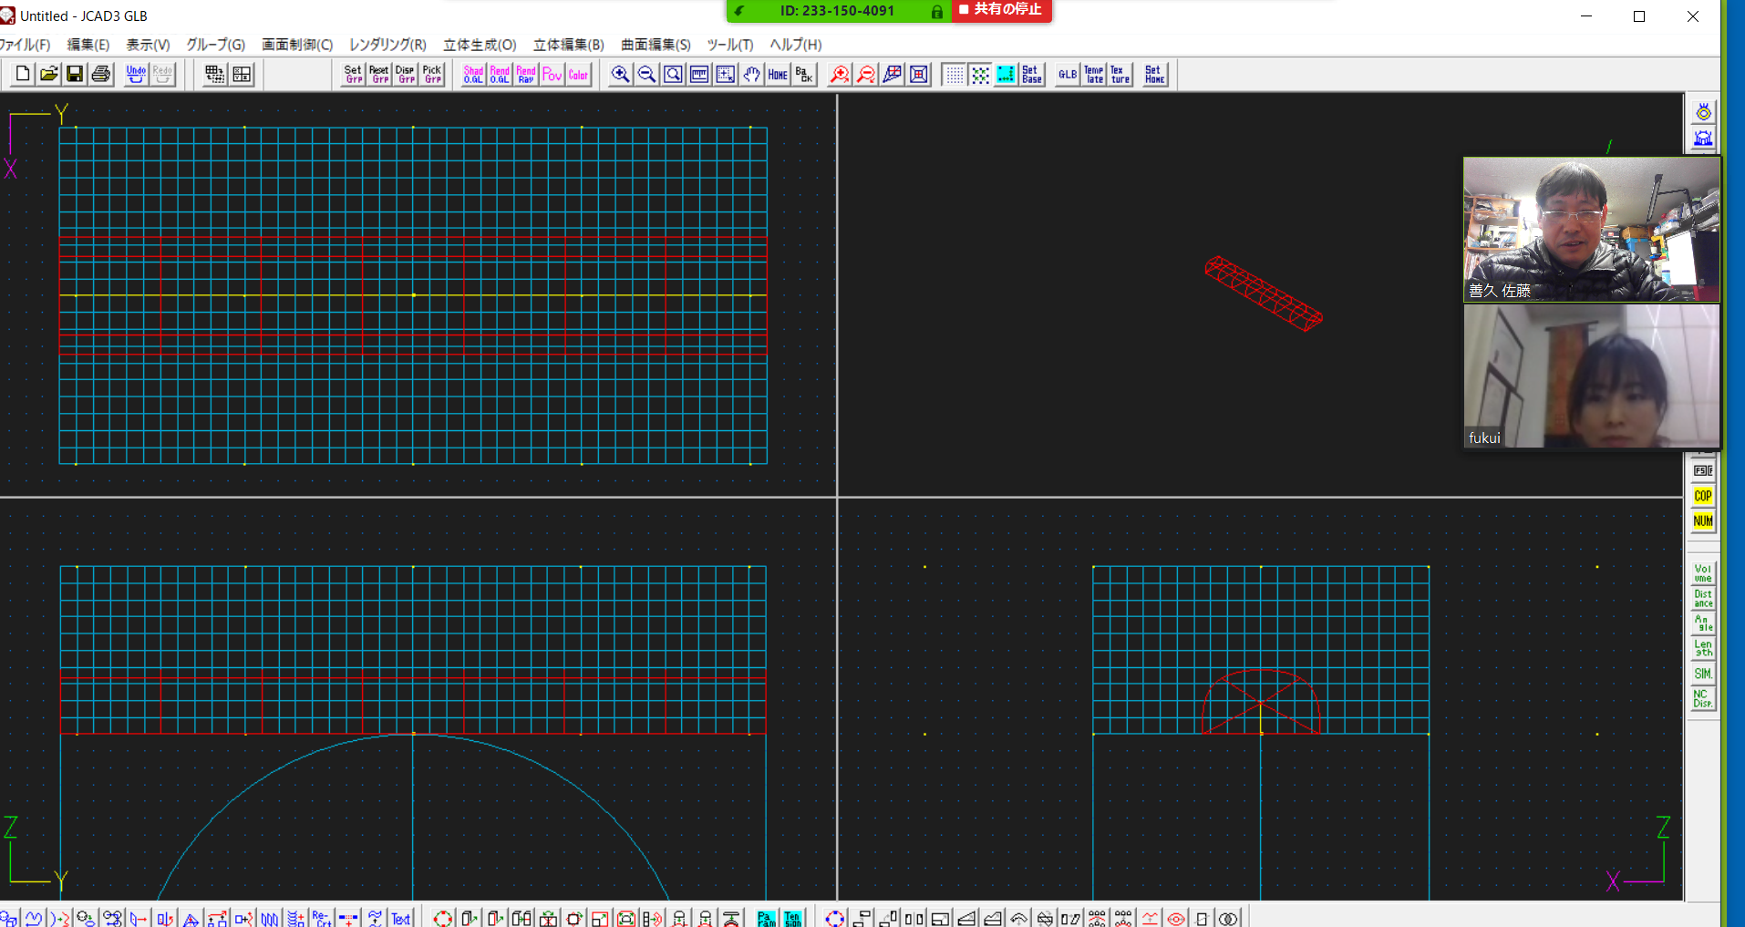Click the Home view icon
This screenshot has height=927, width=1745.
tap(778, 75)
